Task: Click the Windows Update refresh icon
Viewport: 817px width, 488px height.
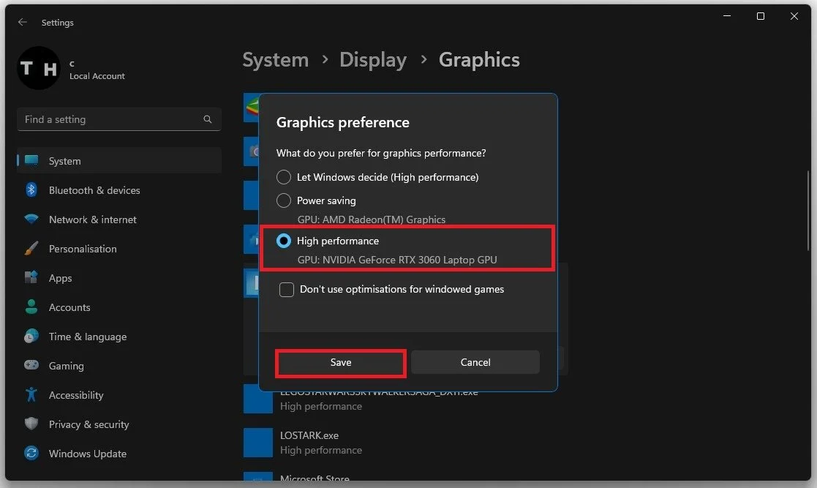Action: click(x=31, y=453)
